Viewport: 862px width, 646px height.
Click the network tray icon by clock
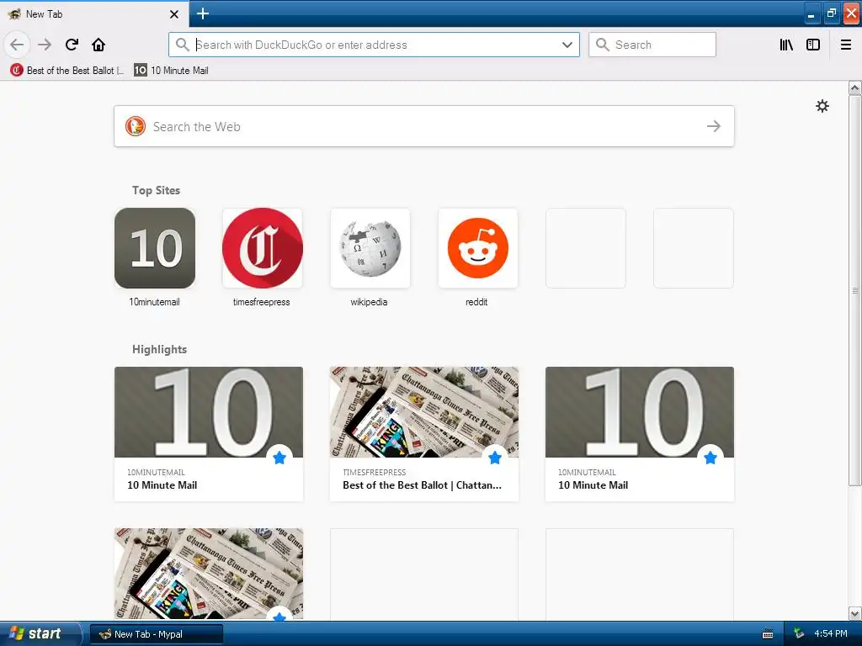click(x=798, y=633)
